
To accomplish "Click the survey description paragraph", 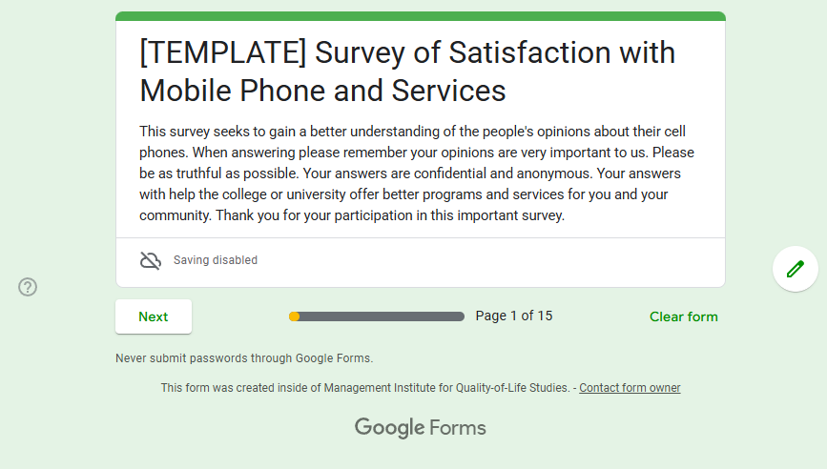I will point(417,173).
